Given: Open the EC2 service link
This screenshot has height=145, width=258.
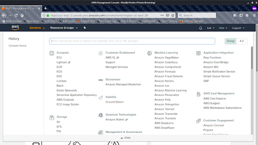Looking at the screenshot, I should [x=59, y=58].
